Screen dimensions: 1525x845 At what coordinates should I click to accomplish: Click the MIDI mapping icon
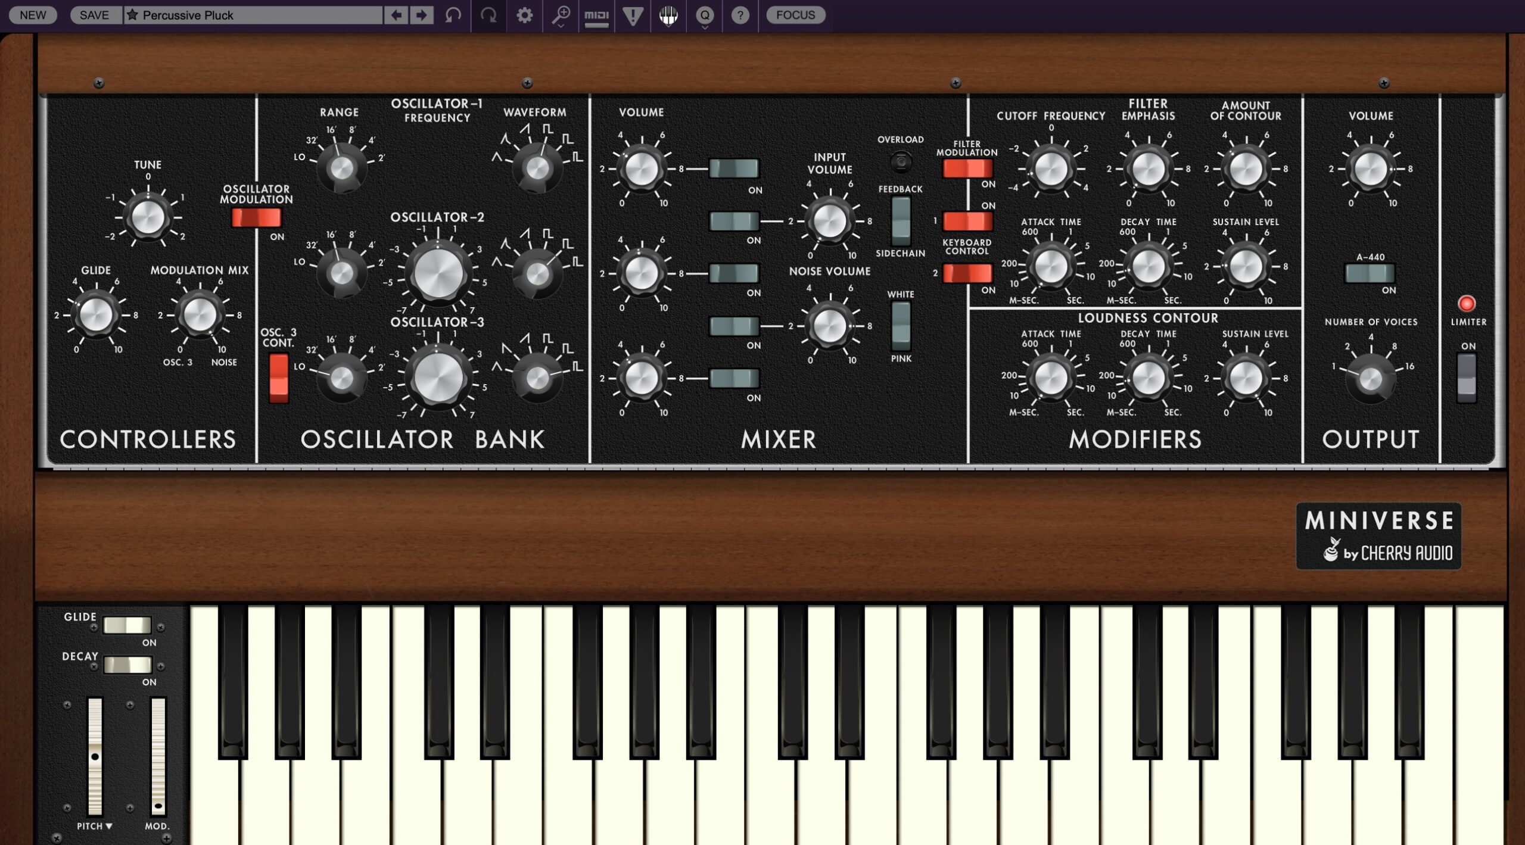tap(596, 15)
